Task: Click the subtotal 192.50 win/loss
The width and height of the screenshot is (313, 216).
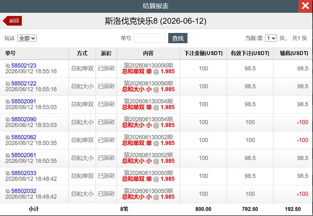Action: (x=293, y=209)
